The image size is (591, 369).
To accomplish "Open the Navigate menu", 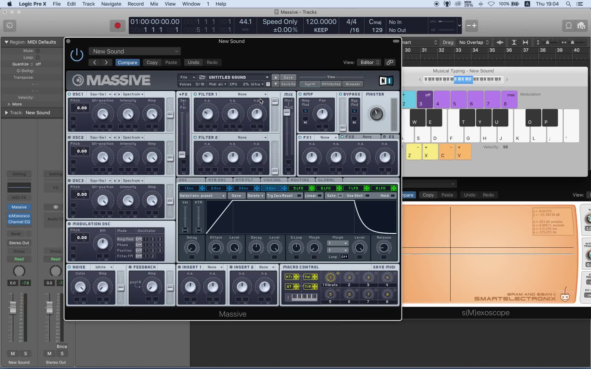I will coord(111,4).
